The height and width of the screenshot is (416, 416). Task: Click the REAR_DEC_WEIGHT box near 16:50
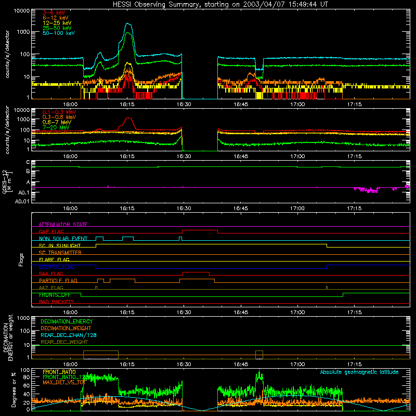pyautogui.click(x=259, y=355)
